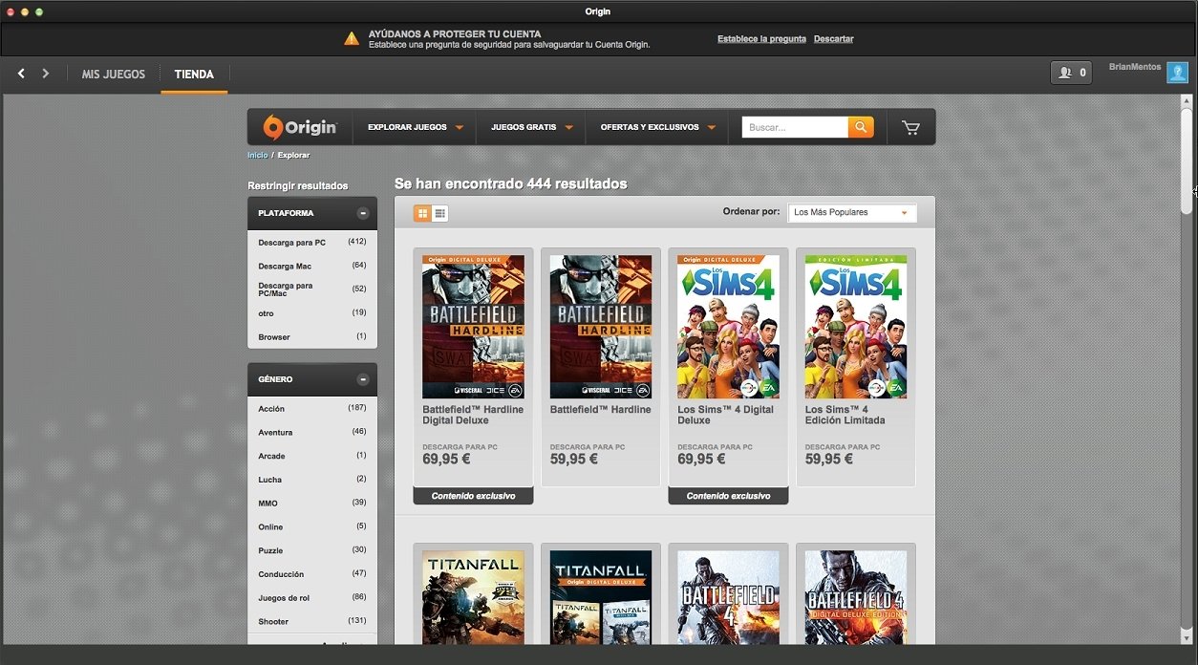
Task: Click the Establece la pregunta link
Action: (x=761, y=39)
